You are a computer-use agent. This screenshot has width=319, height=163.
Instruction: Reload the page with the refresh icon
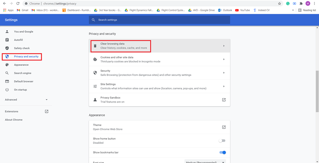tap(18, 3)
